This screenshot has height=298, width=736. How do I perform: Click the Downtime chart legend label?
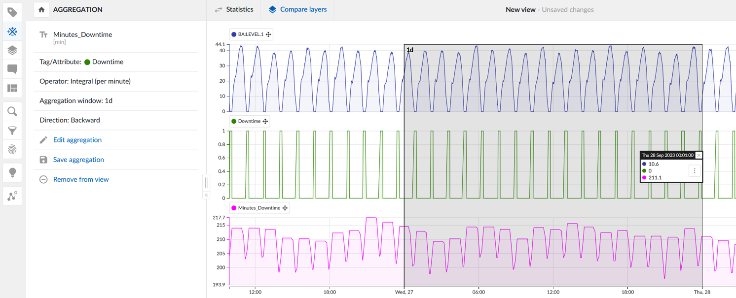(x=249, y=121)
